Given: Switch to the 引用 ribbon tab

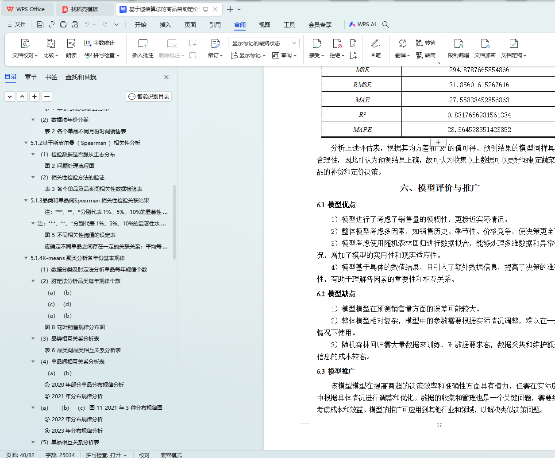Looking at the screenshot, I should (215, 25).
